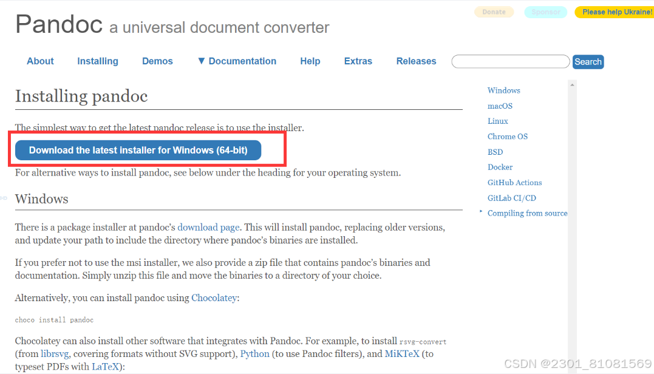
Task: Jump to the Linux section in sidebar
Action: point(497,121)
